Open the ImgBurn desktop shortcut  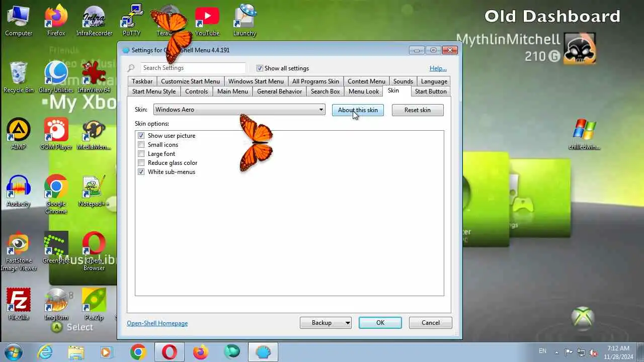pyautogui.click(x=56, y=305)
